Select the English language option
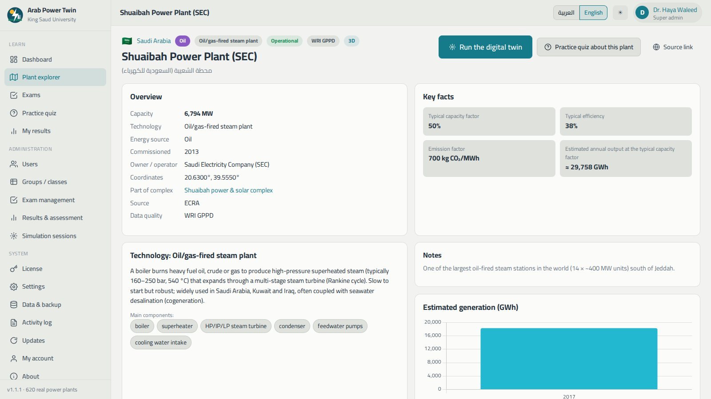Screen dimensions: 711x399 coord(593,12)
